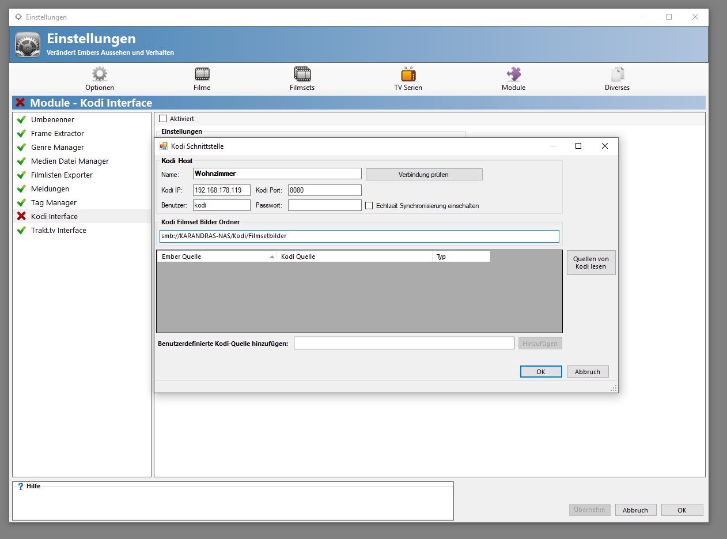Click the Kodi Port field
This screenshot has height=539, width=727.
coord(325,190)
